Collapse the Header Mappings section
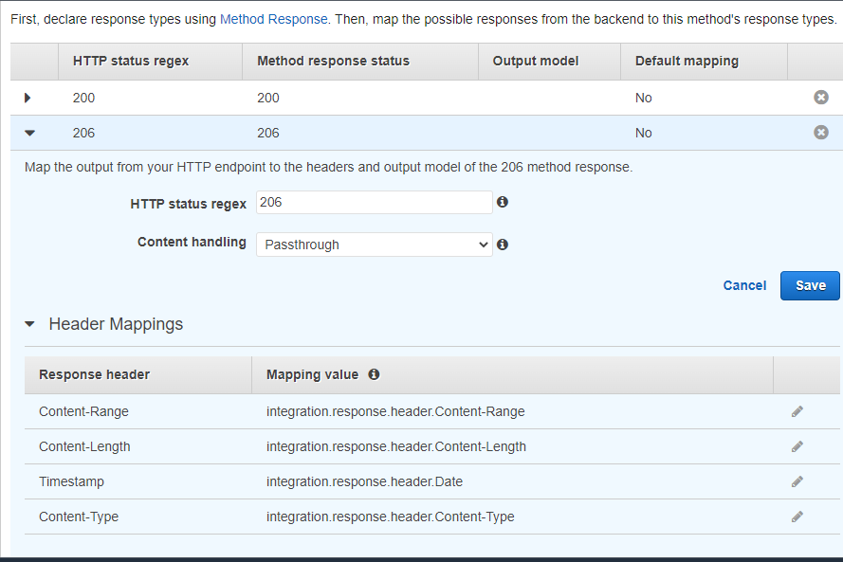The width and height of the screenshot is (843, 562). click(x=29, y=324)
